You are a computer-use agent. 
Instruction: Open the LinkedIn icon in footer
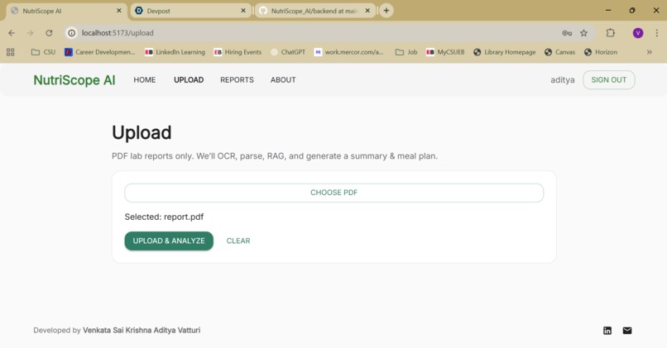point(607,331)
